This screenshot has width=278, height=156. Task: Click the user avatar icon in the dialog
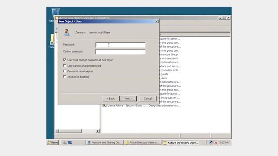[66, 32]
